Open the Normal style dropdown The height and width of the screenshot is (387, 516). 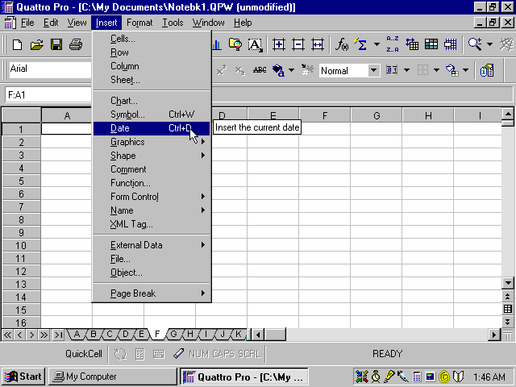[373, 70]
